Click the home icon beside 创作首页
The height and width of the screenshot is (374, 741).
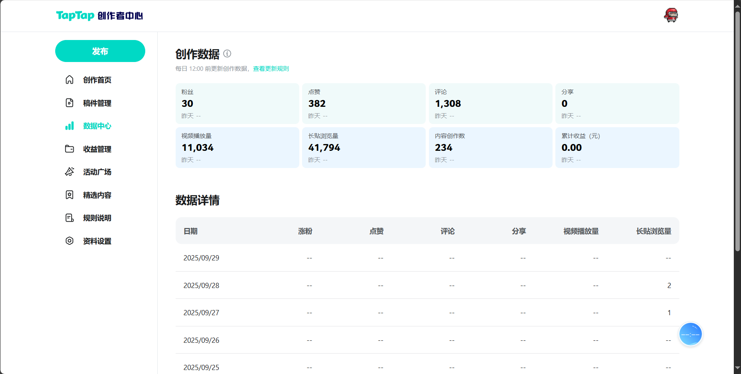click(x=70, y=80)
